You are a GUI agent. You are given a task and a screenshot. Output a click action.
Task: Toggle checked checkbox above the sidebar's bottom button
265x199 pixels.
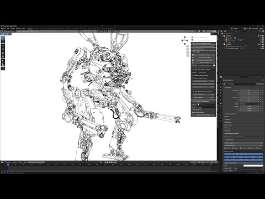tap(193, 112)
